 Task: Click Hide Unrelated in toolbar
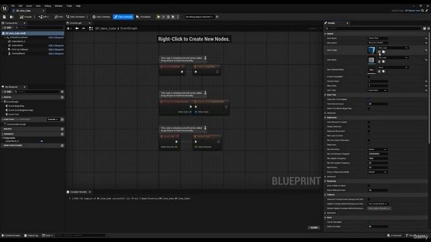[x=75, y=17]
